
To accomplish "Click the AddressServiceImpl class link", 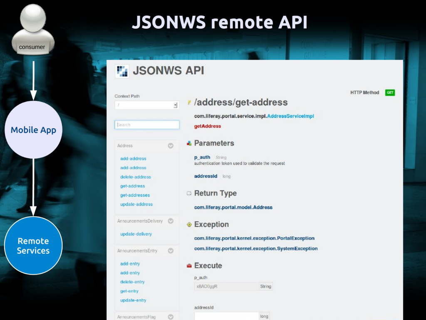I will point(290,116).
